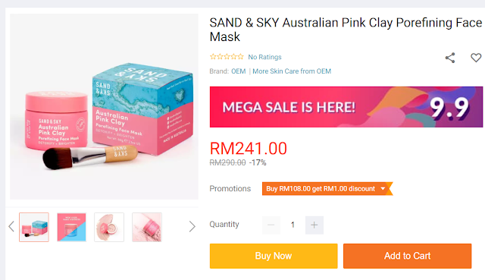Select the pink and blue thumbnail

click(71, 227)
